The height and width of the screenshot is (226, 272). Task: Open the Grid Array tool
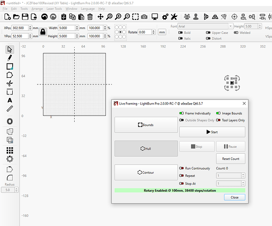(10, 151)
